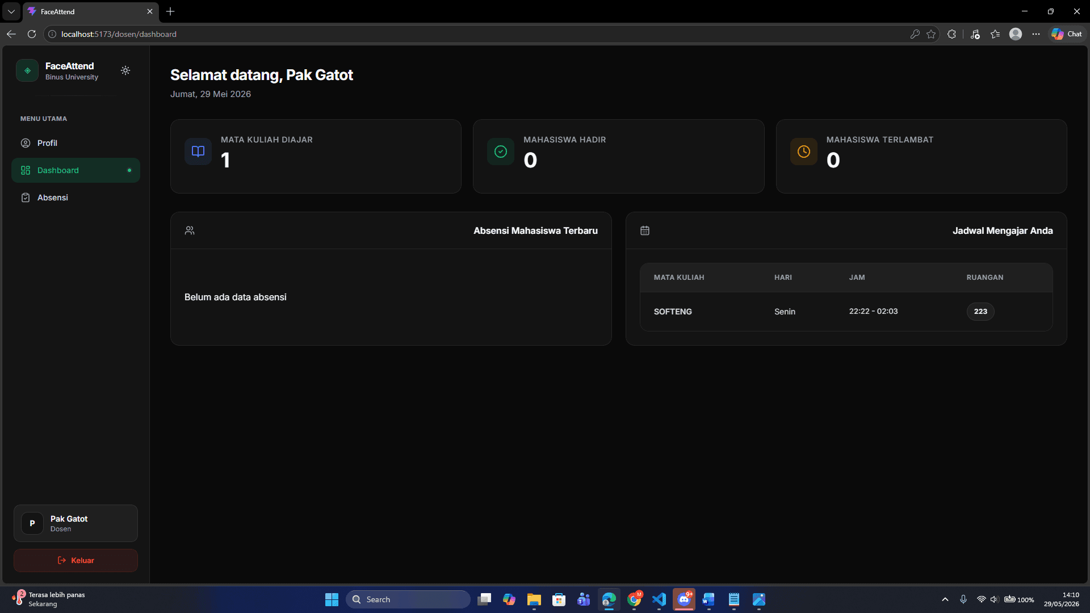Open Visual Studio Code from the taskbar

[x=659, y=599]
